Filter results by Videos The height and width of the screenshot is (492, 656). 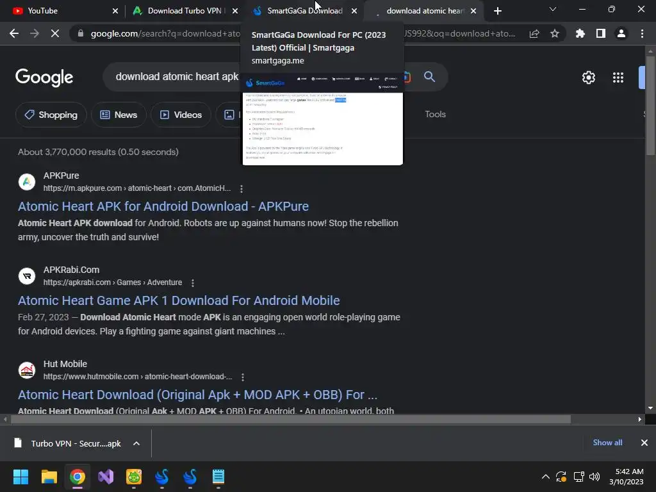(181, 115)
